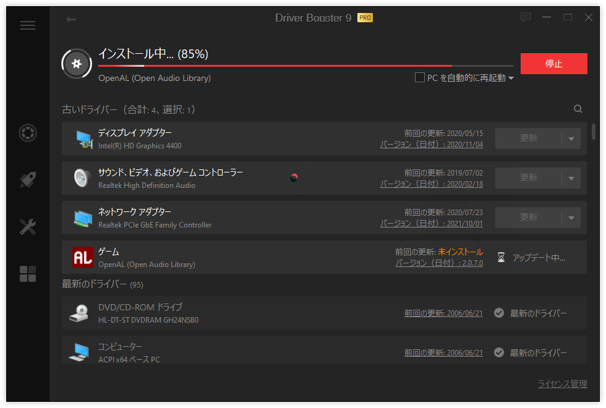Image resolution: width=606 pixels, height=408 pixels.
Task: Click 更新 for Realtek High Definition Audio
Action: pyautogui.click(x=528, y=178)
